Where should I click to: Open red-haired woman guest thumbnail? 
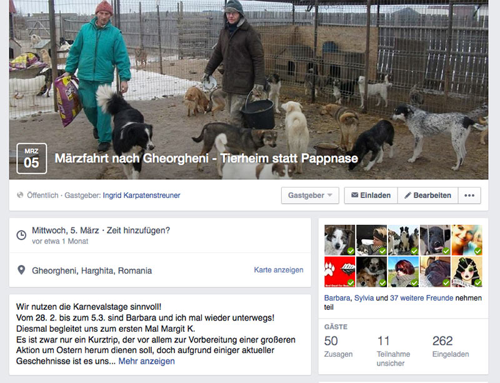[403, 272]
